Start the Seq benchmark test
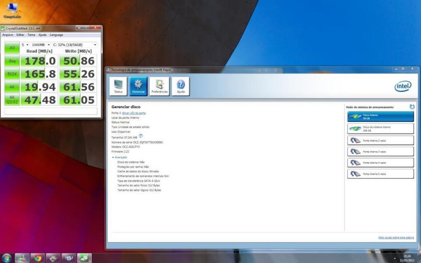This screenshot has height=263, width=421. [x=12, y=61]
